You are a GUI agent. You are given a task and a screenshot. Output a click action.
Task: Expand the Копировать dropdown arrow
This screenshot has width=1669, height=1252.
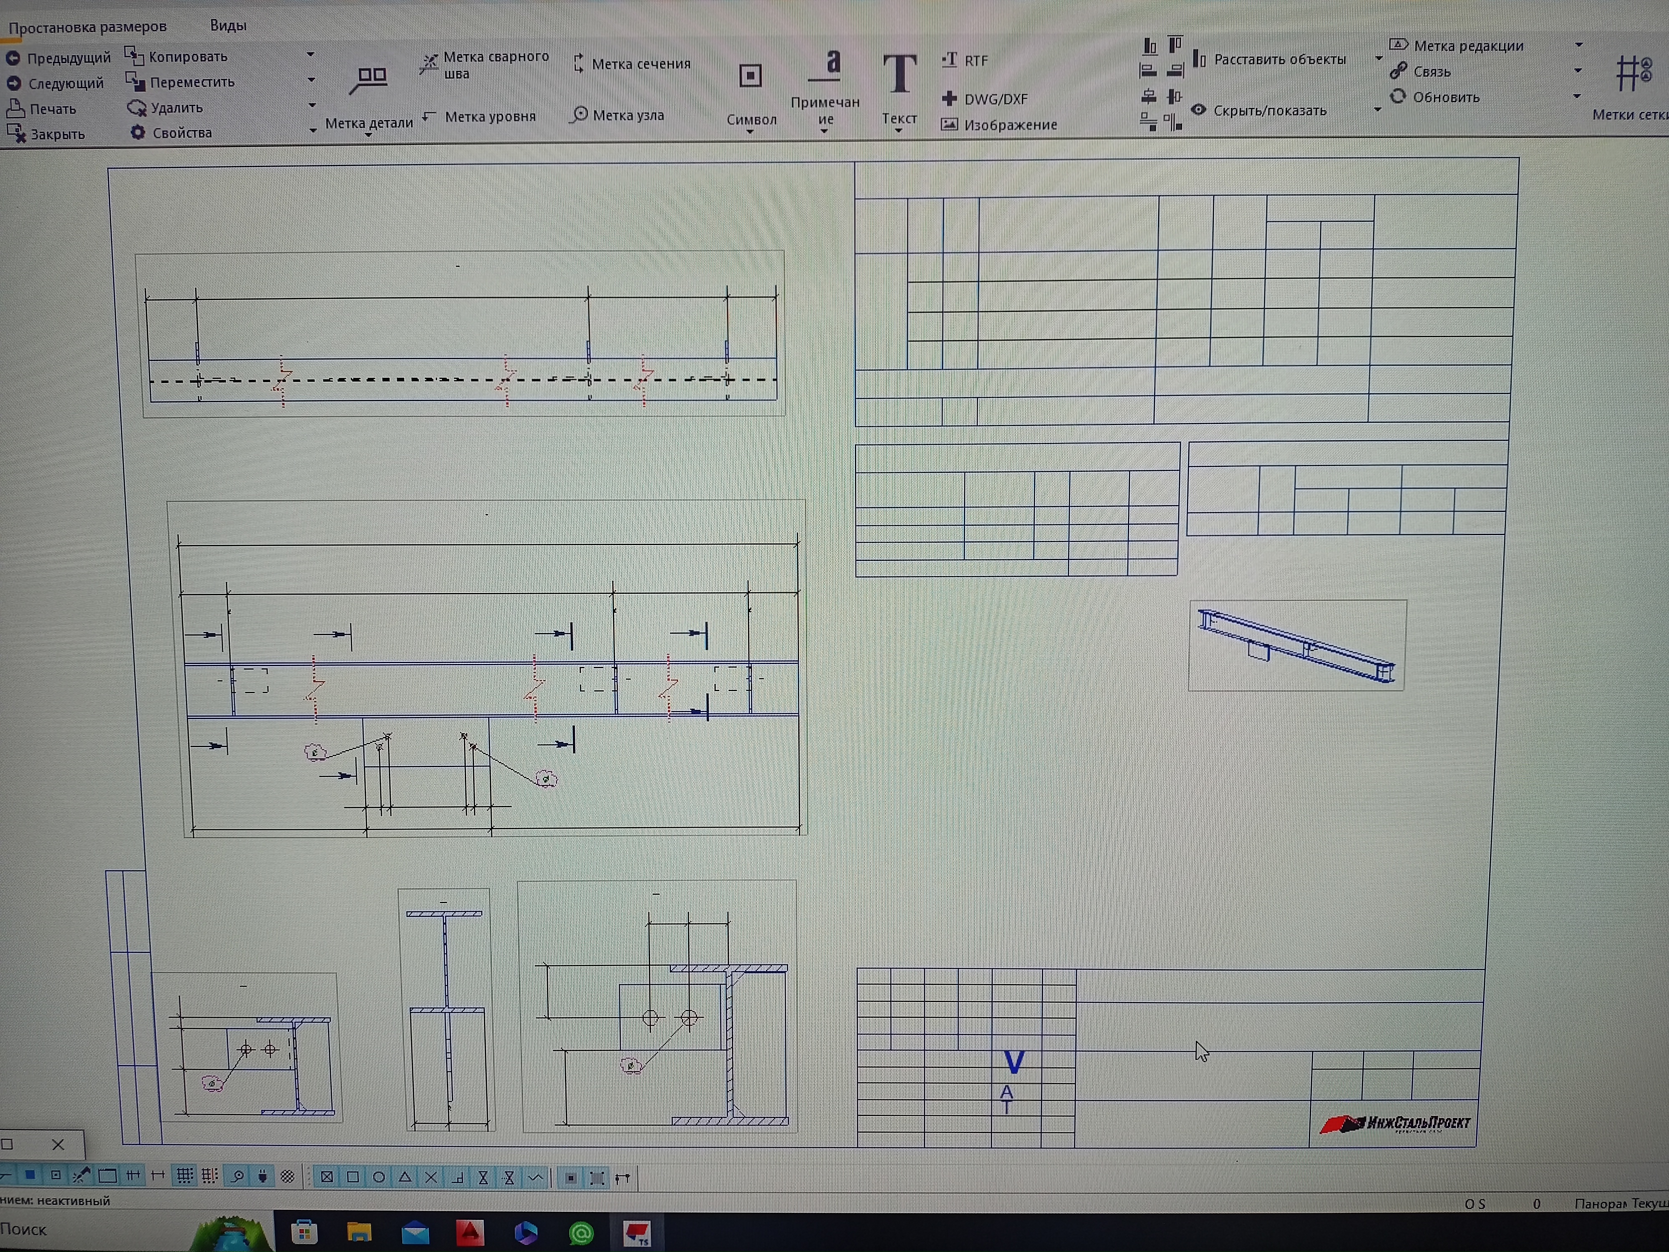(310, 54)
